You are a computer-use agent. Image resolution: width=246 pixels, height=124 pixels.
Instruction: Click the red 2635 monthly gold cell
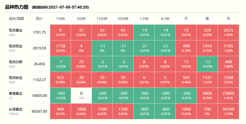228,32
